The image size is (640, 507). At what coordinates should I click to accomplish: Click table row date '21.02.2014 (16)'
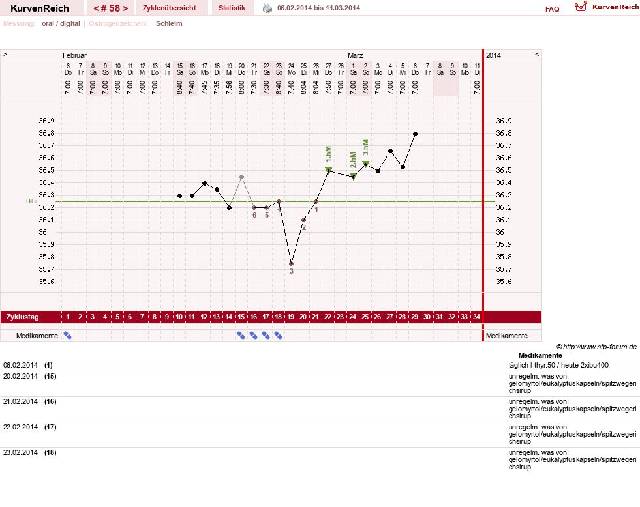pyautogui.click(x=30, y=401)
